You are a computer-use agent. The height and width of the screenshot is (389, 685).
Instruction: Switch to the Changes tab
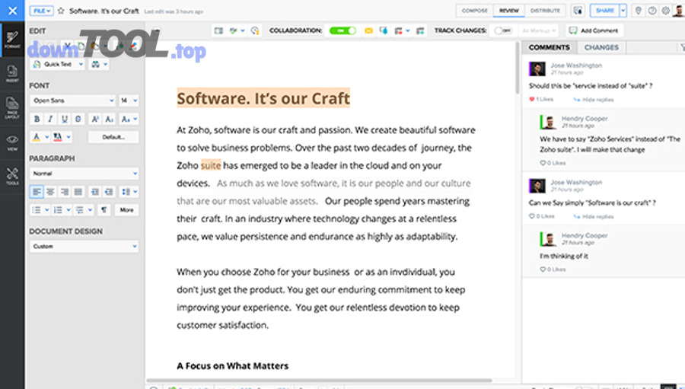point(601,47)
